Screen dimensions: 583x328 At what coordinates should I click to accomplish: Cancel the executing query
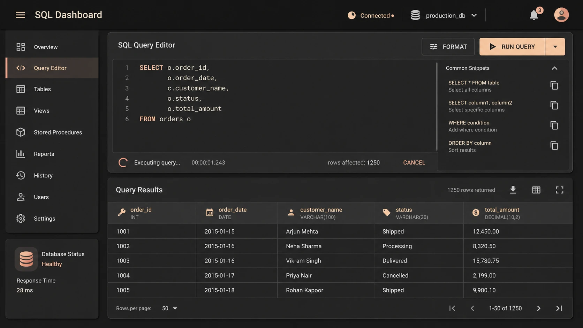[414, 162]
